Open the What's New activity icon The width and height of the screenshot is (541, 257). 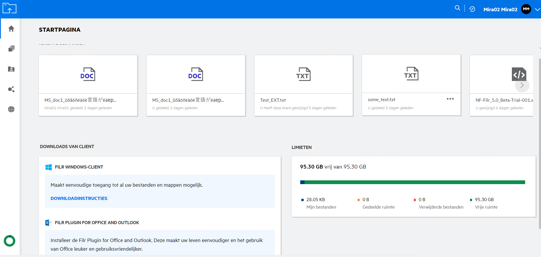[x=472, y=9]
